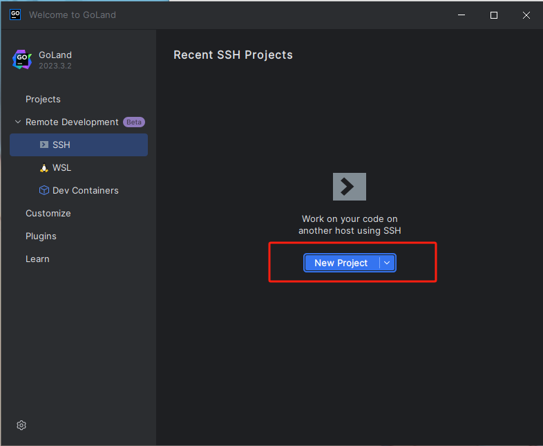Click the GoLand logo in the sidebar
The width and height of the screenshot is (543, 446).
coord(22,60)
